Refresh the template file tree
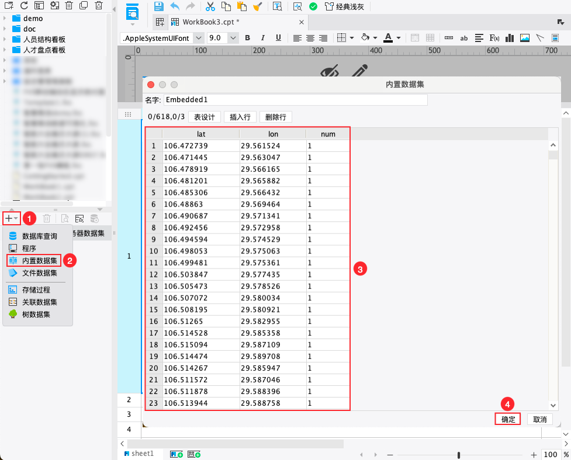571x460 pixels. [x=24, y=5]
